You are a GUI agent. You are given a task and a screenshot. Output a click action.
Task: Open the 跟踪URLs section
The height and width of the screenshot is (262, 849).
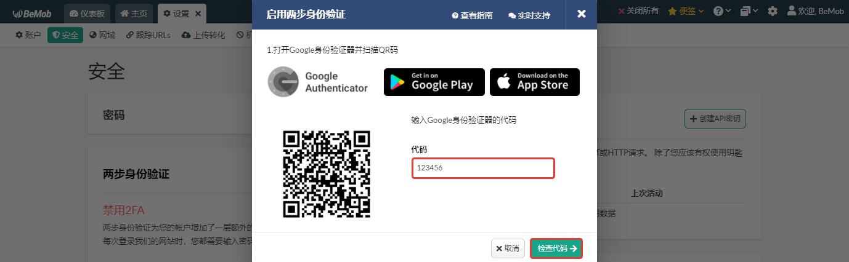tap(148, 35)
